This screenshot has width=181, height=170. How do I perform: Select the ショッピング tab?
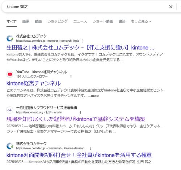pos(58,21)
